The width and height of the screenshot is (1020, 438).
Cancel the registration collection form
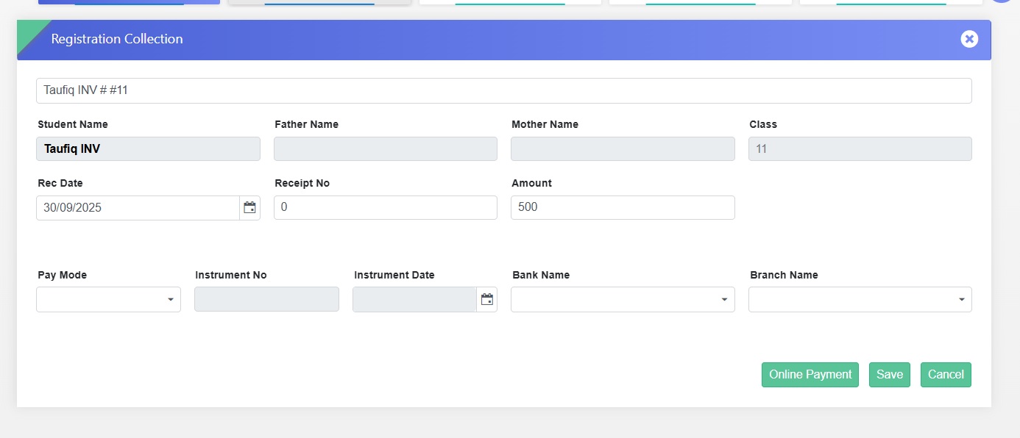(x=945, y=375)
